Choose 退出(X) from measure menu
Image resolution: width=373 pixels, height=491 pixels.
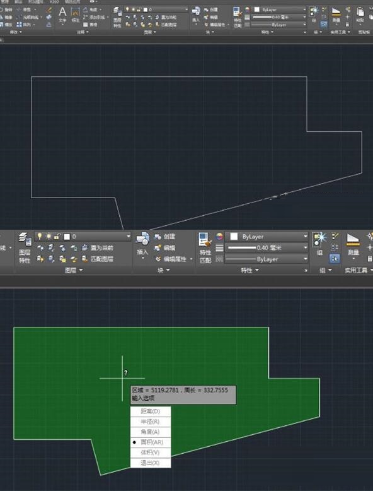point(151,463)
